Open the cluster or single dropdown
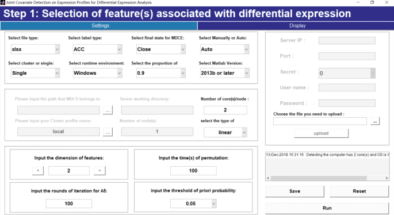This screenshot has height=215, width=394. (x=35, y=73)
